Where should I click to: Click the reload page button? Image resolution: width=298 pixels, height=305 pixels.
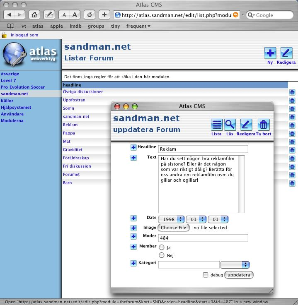(x=89, y=15)
